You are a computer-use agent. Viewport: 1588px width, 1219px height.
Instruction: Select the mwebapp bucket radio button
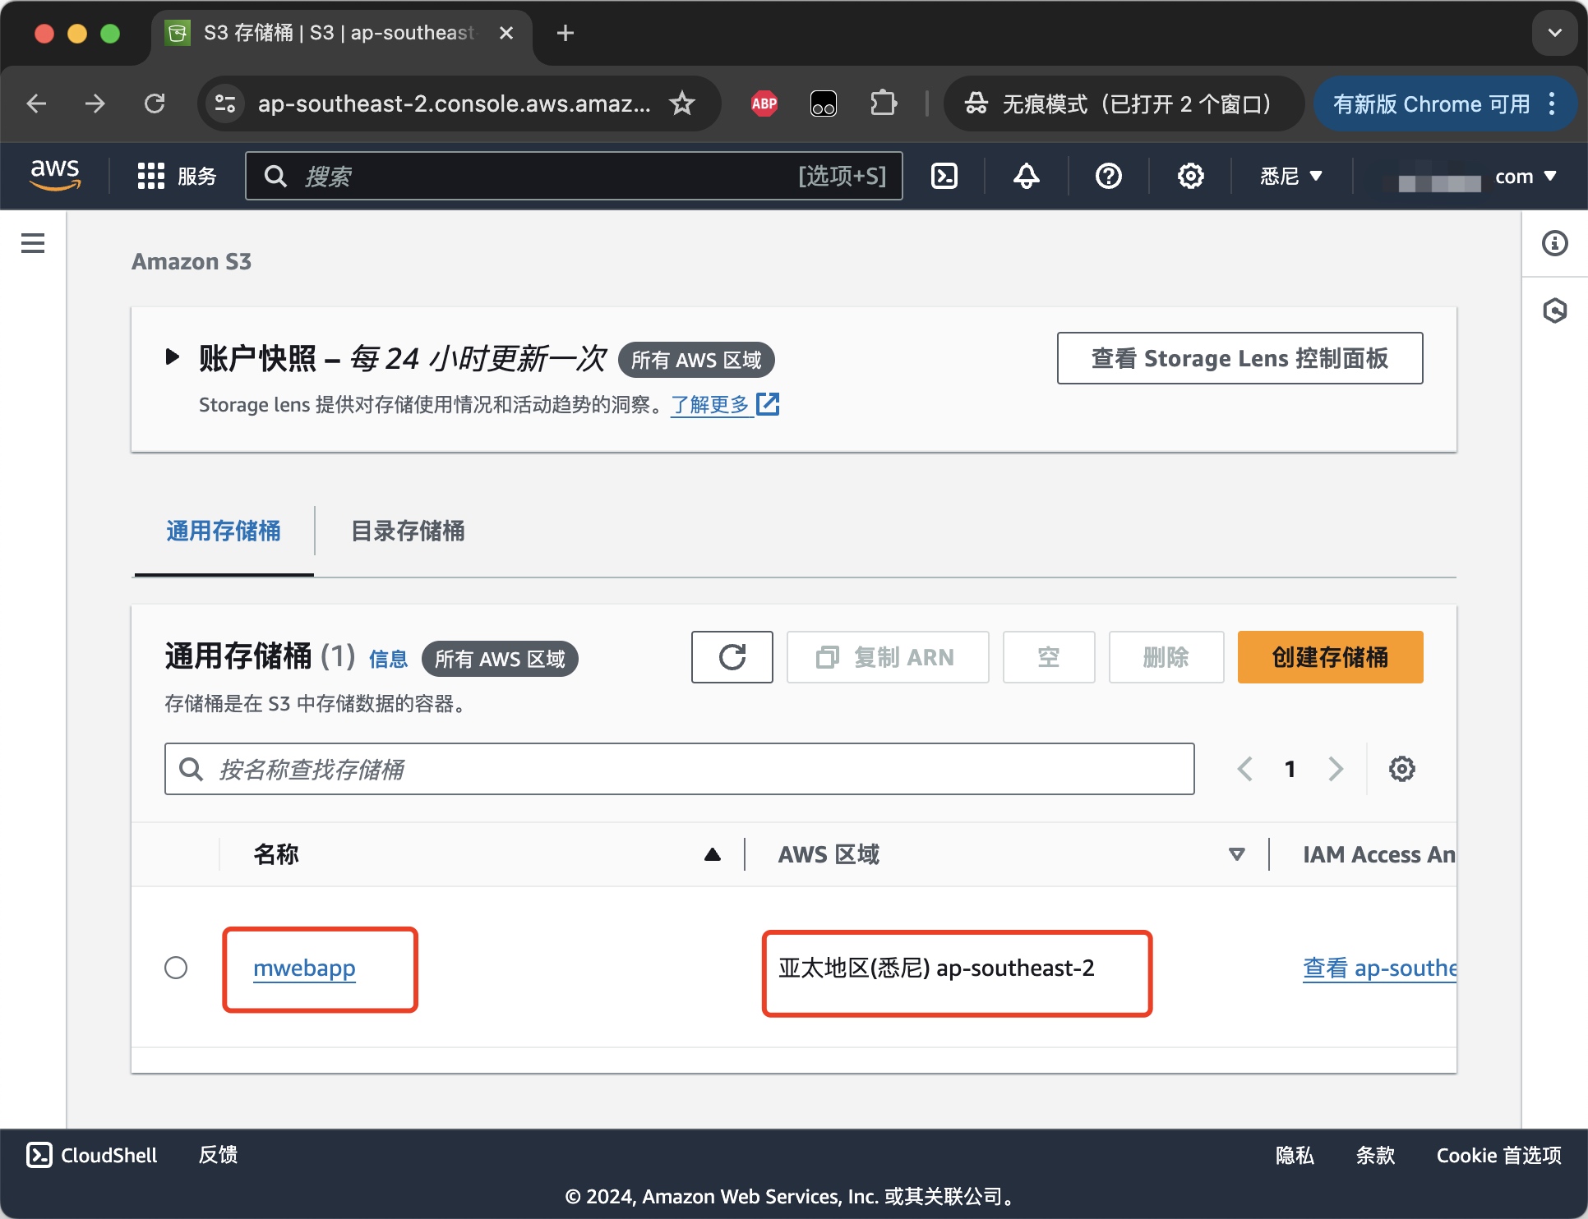click(176, 968)
